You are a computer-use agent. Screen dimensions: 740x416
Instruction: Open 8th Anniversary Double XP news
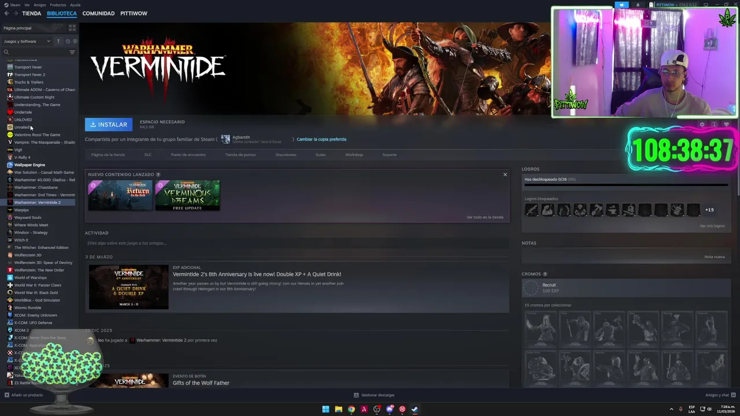coord(257,274)
